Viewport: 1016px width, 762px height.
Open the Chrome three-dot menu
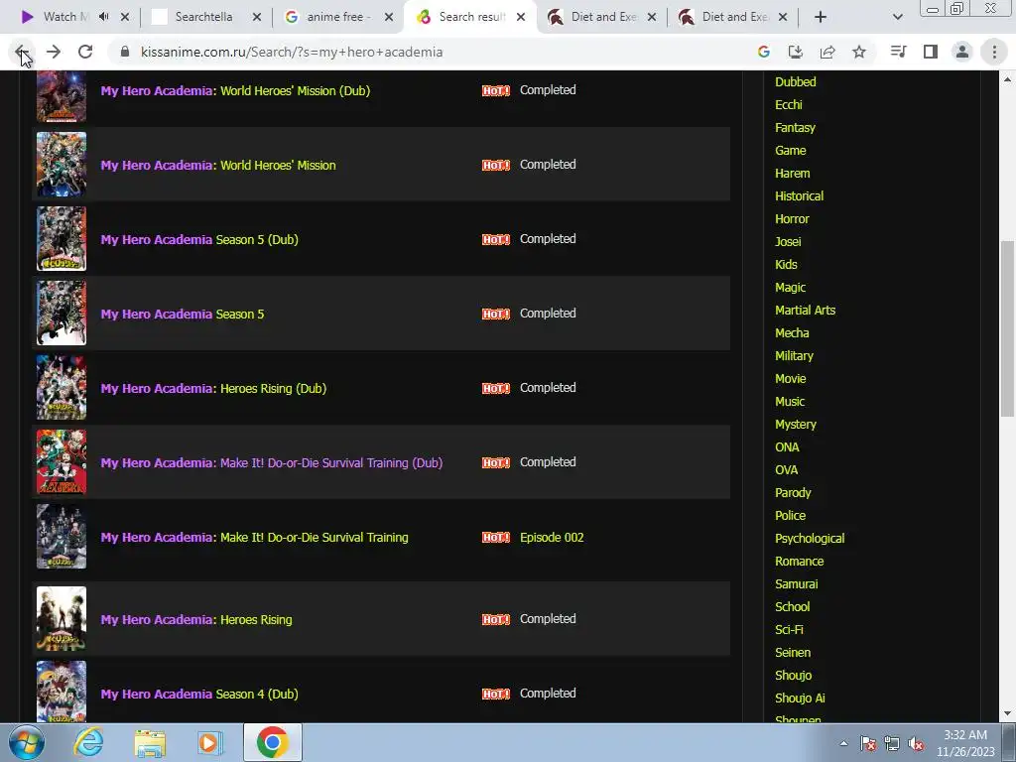coord(994,52)
